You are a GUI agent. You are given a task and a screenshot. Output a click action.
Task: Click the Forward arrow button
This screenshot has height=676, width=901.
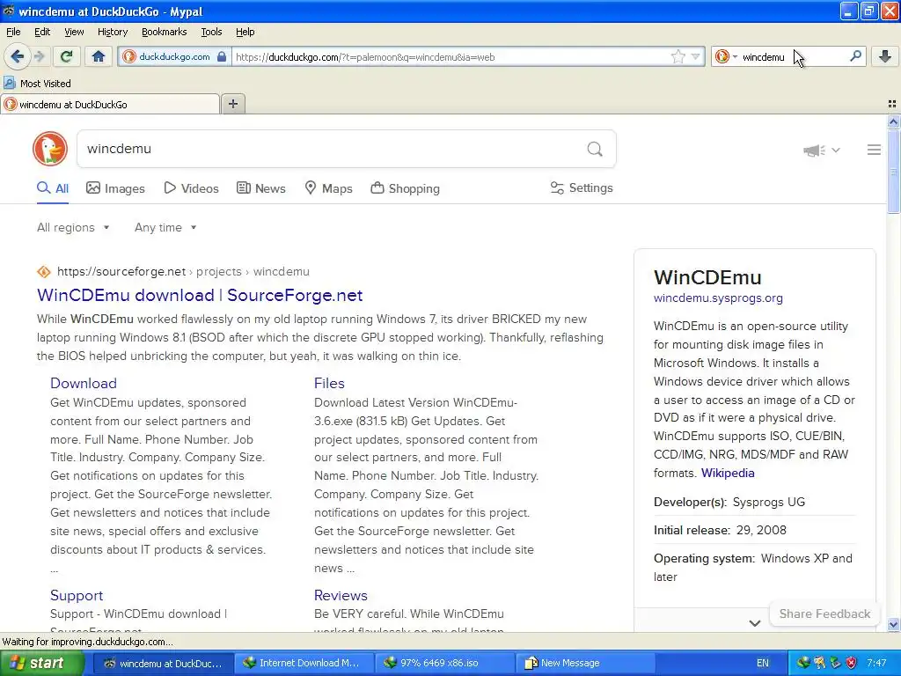pos(39,56)
